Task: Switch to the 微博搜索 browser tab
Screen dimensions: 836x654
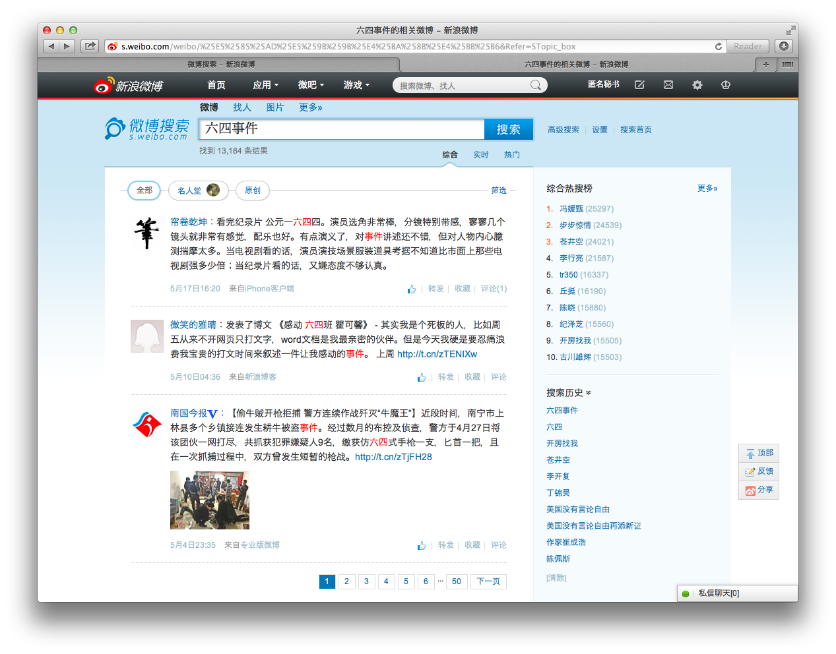Action: pyautogui.click(x=220, y=65)
